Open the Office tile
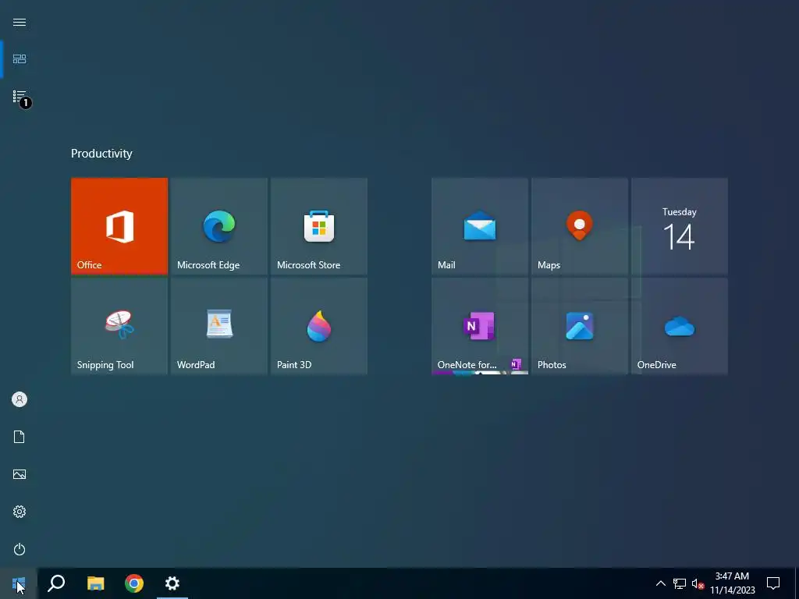Screen dimensions: 799x599 119,226
